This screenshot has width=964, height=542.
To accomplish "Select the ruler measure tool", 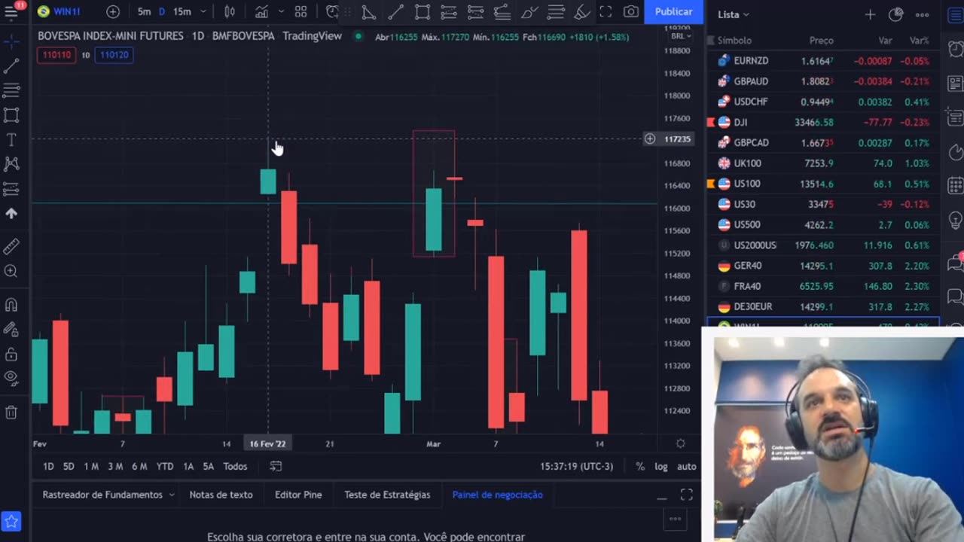I will pyautogui.click(x=11, y=246).
